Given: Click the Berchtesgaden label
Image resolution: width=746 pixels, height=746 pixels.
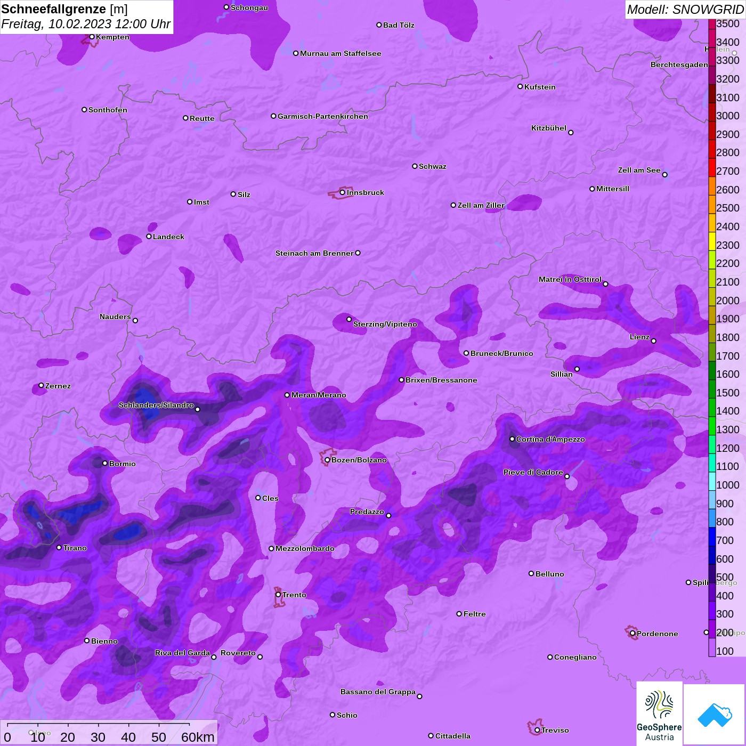Looking at the screenshot, I should [679, 64].
